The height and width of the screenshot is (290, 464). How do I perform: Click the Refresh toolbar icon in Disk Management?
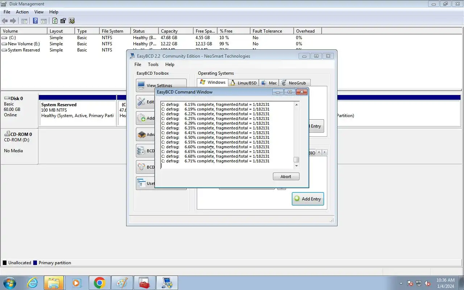coord(55,21)
